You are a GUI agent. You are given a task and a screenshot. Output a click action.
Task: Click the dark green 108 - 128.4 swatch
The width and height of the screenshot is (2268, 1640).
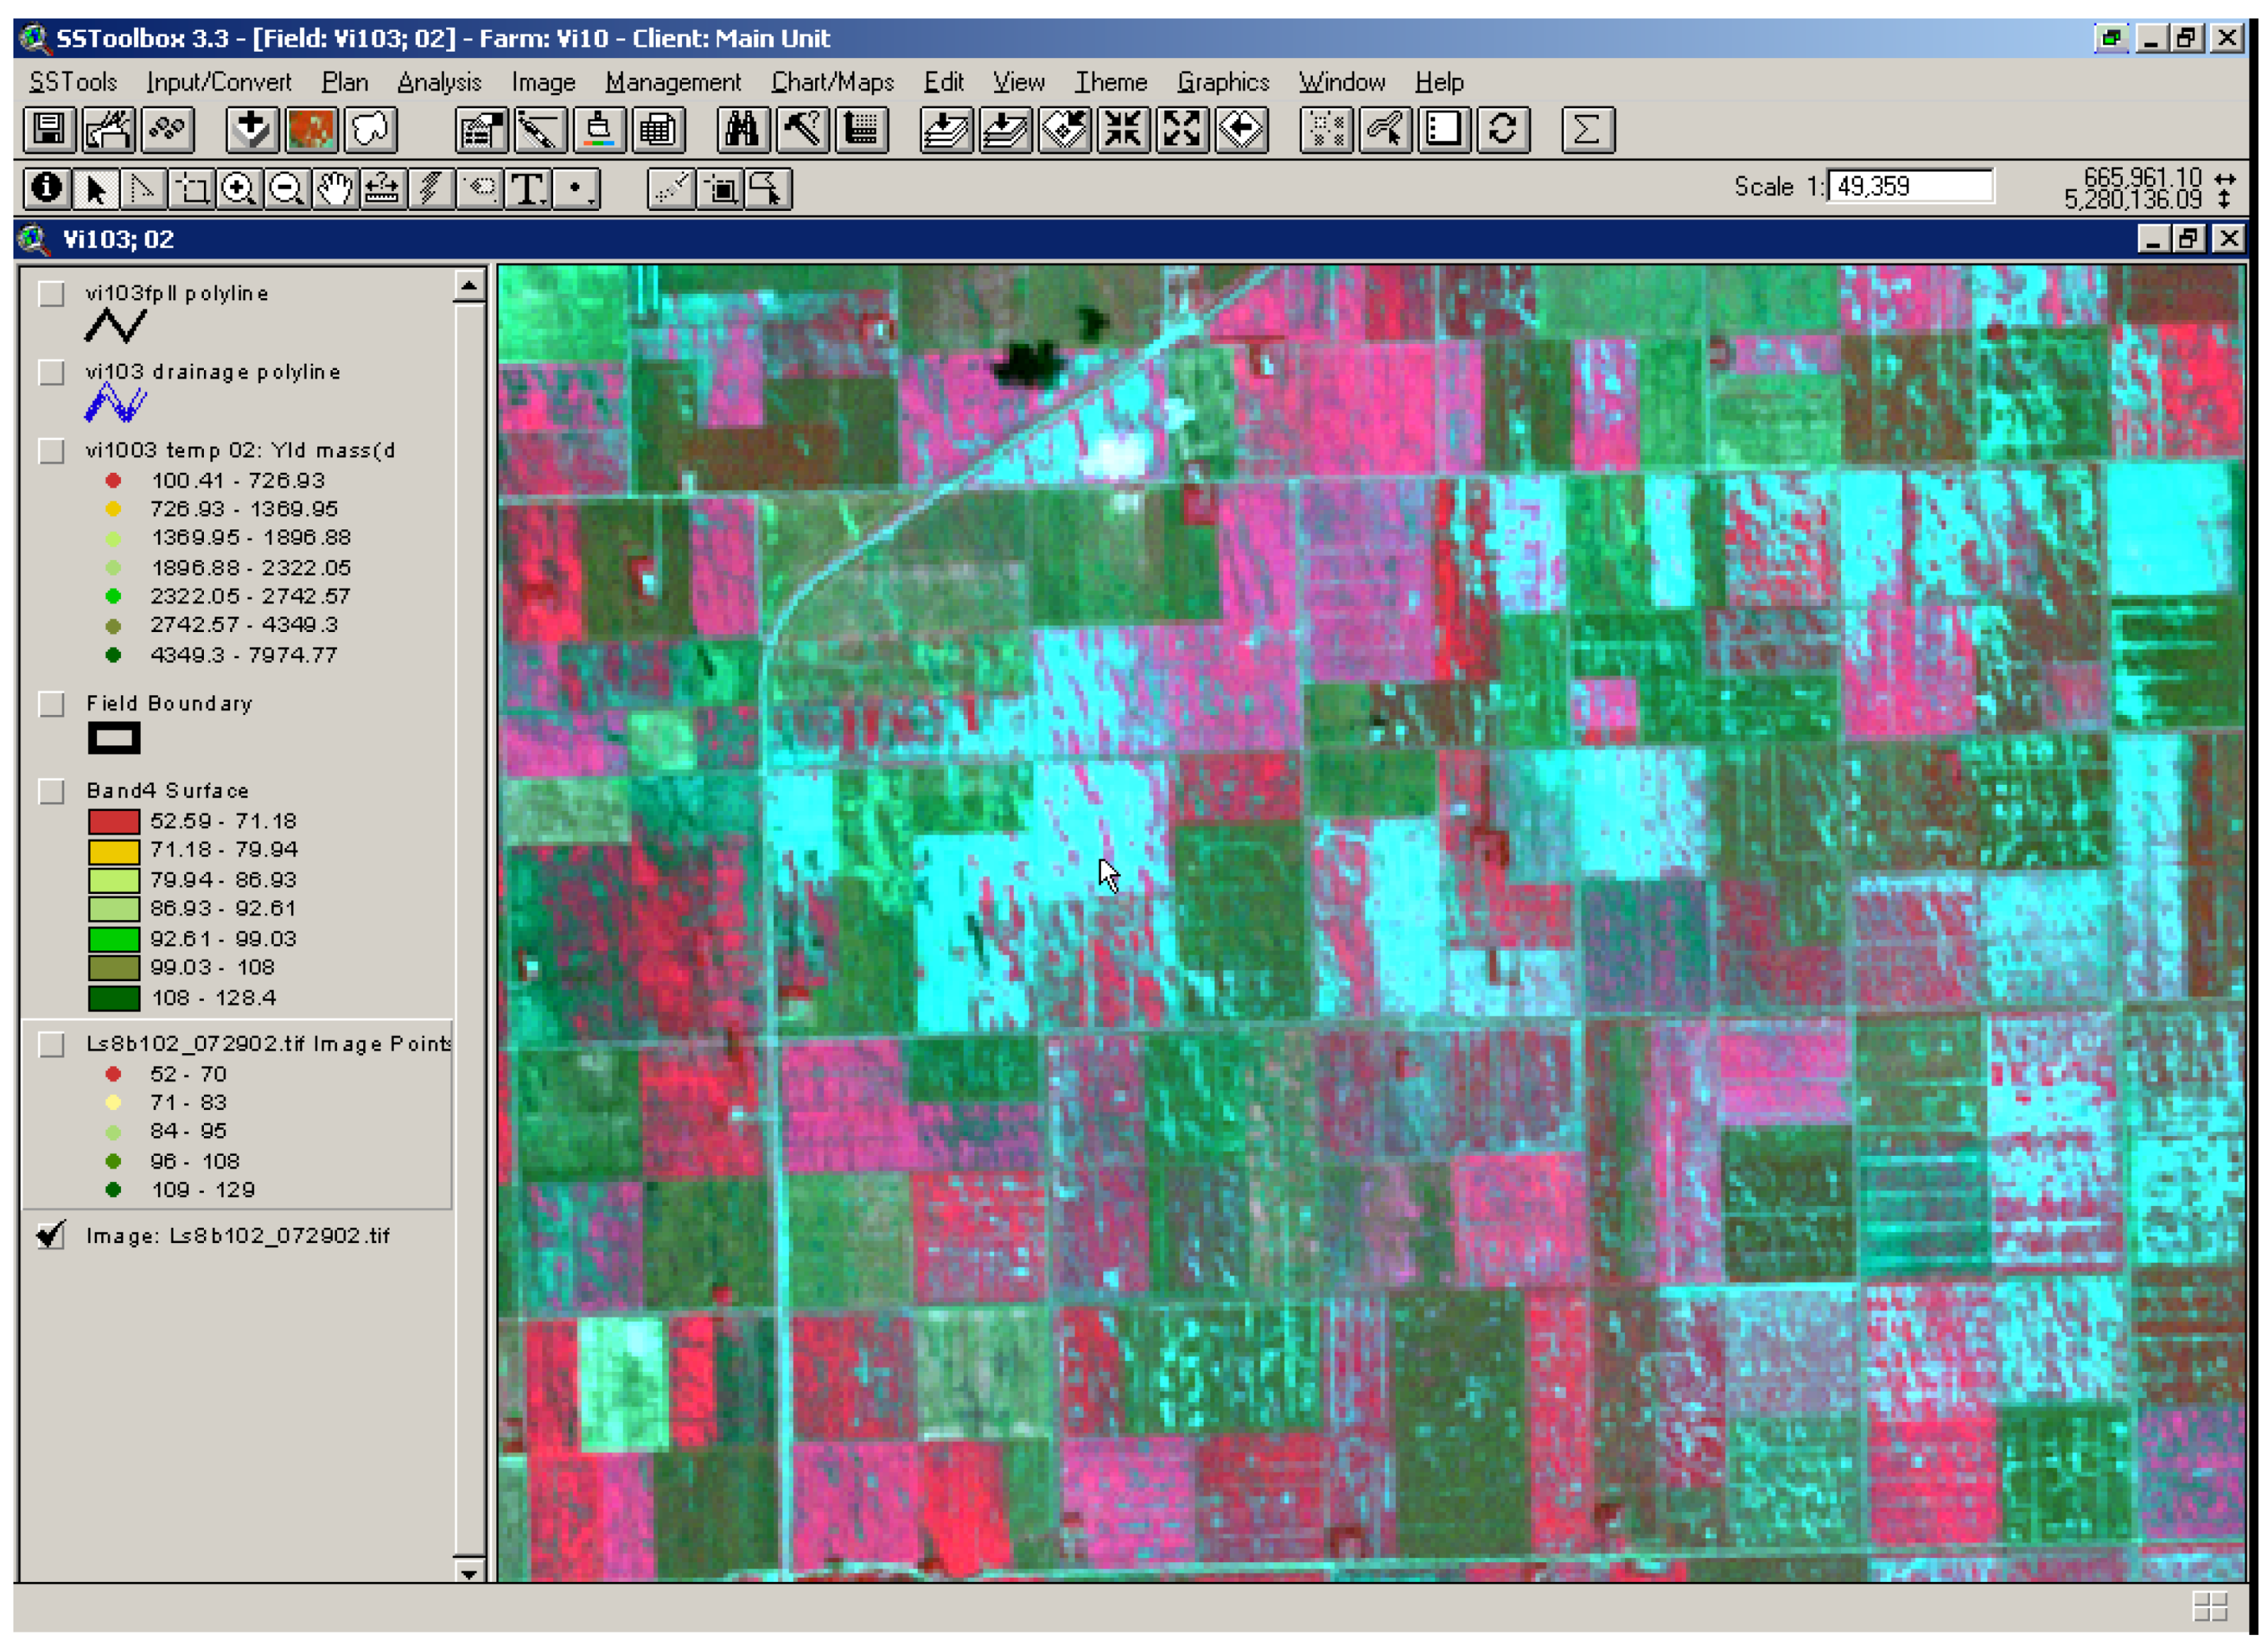(114, 999)
